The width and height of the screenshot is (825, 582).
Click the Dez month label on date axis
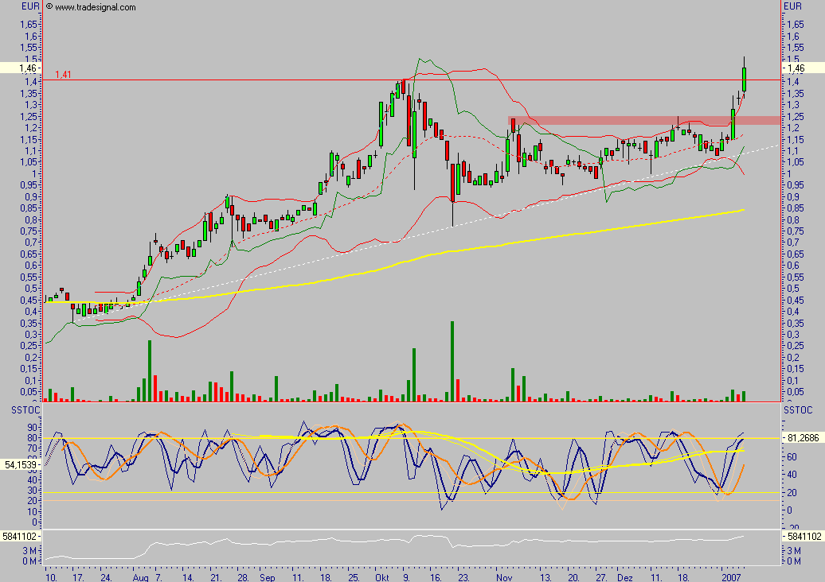625,577
